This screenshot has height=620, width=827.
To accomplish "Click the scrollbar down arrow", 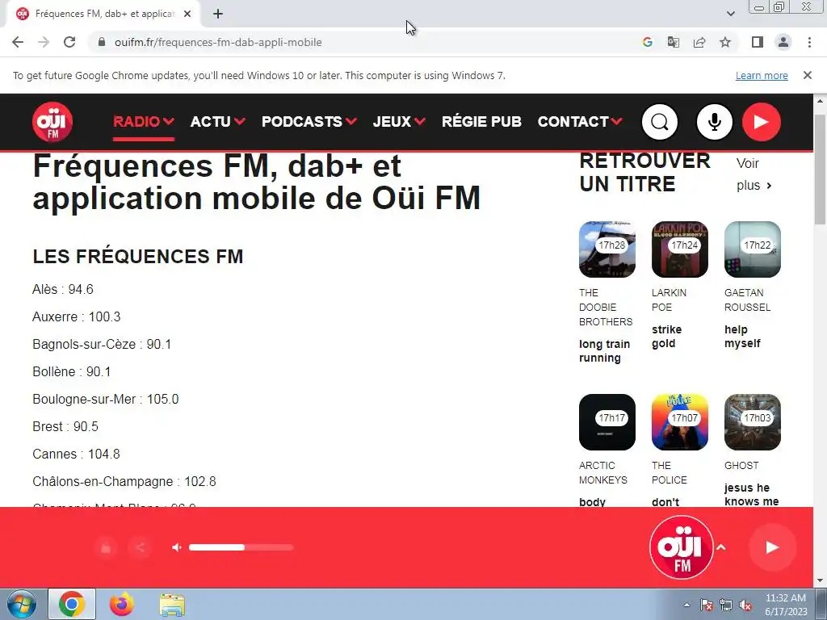I will pyautogui.click(x=821, y=581).
